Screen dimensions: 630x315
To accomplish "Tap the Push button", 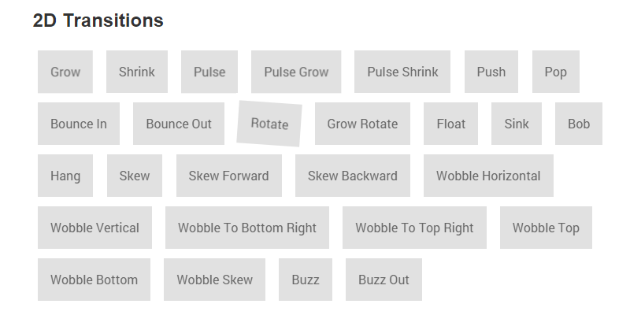I will [491, 72].
